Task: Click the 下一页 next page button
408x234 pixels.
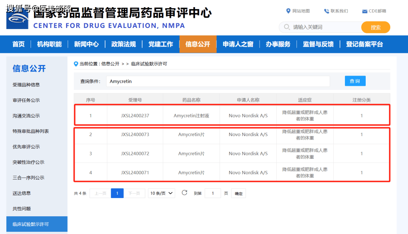Action: tap(134, 194)
